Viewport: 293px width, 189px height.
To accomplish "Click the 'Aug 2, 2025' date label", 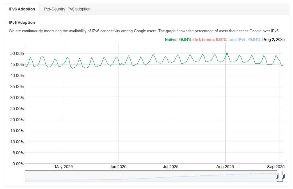I will (x=274, y=39).
